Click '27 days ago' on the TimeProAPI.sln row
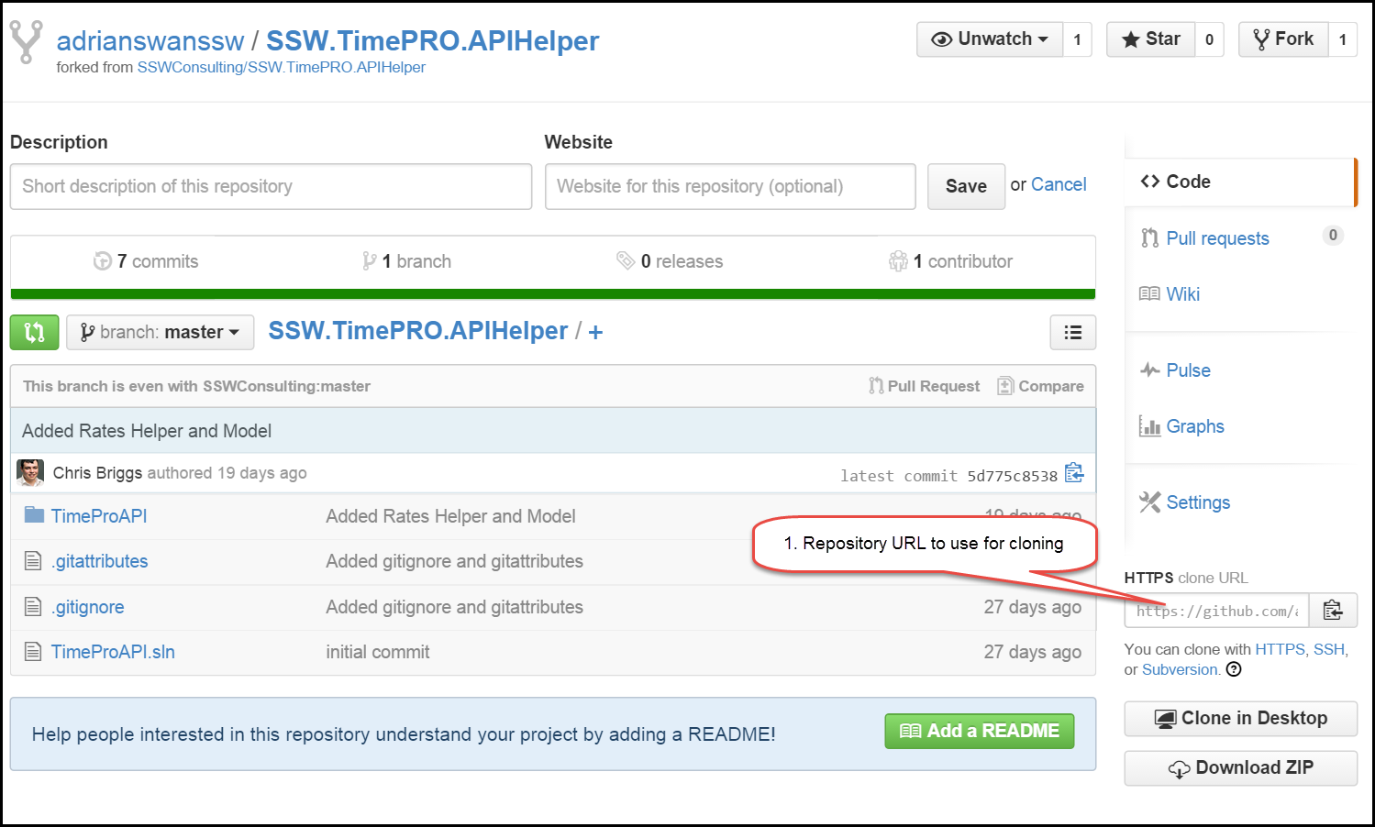This screenshot has width=1375, height=827. pos(1032,652)
